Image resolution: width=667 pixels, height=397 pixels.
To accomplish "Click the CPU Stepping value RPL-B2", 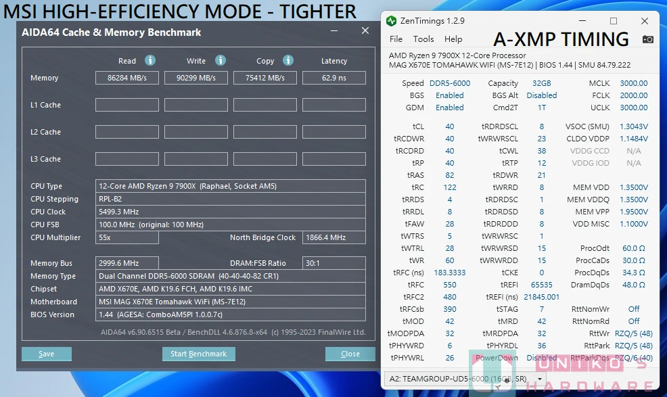I will 231,199.
